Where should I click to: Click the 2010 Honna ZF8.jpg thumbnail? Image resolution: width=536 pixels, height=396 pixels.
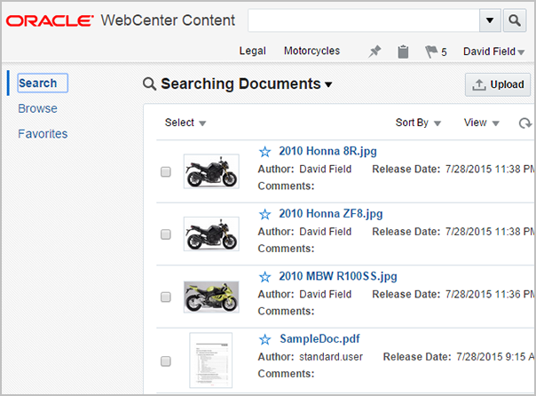click(x=211, y=234)
